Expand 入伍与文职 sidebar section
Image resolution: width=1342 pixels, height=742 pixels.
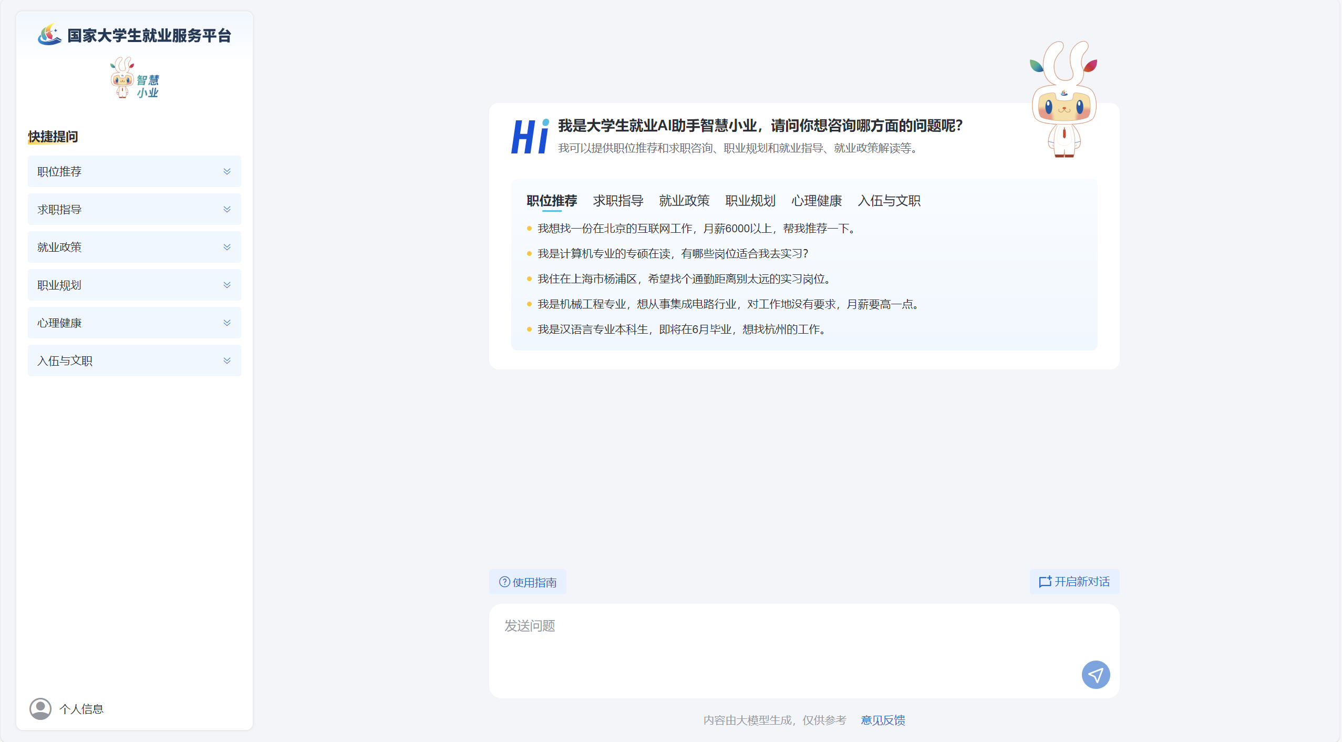(x=134, y=360)
